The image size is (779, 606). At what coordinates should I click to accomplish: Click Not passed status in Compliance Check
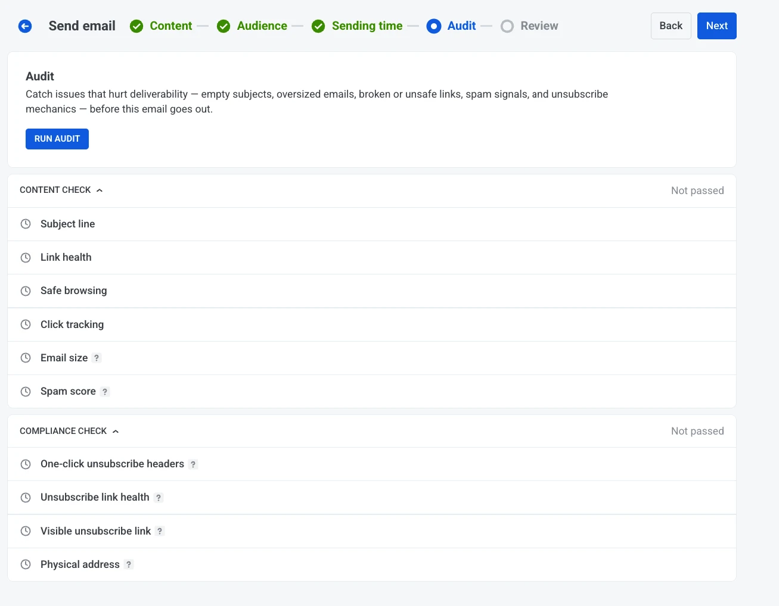coord(697,431)
